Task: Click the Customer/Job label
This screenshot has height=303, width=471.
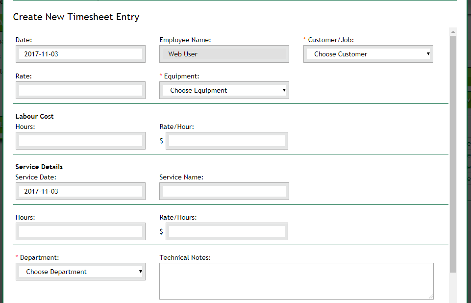Action: pos(331,40)
